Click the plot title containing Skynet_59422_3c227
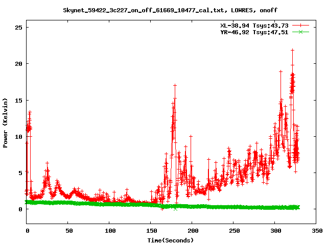Screen dimensions: 327x245 click(x=170, y=10)
